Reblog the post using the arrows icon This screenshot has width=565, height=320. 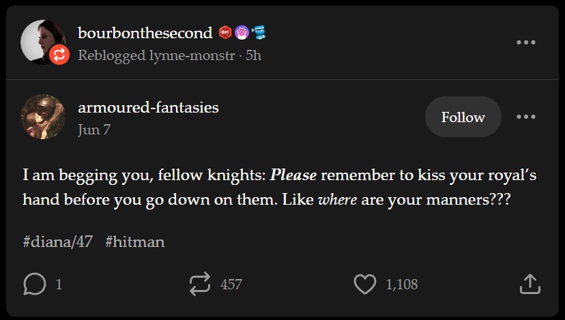(x=200, y=284)
